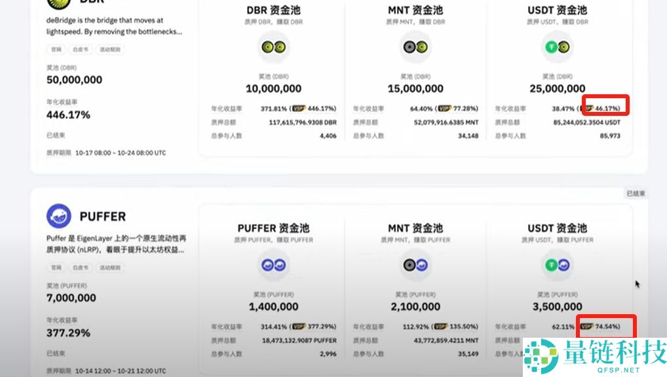Screen dimensions: 667x377
Task: Click participant count 2,996
Action: coord(328,354)
